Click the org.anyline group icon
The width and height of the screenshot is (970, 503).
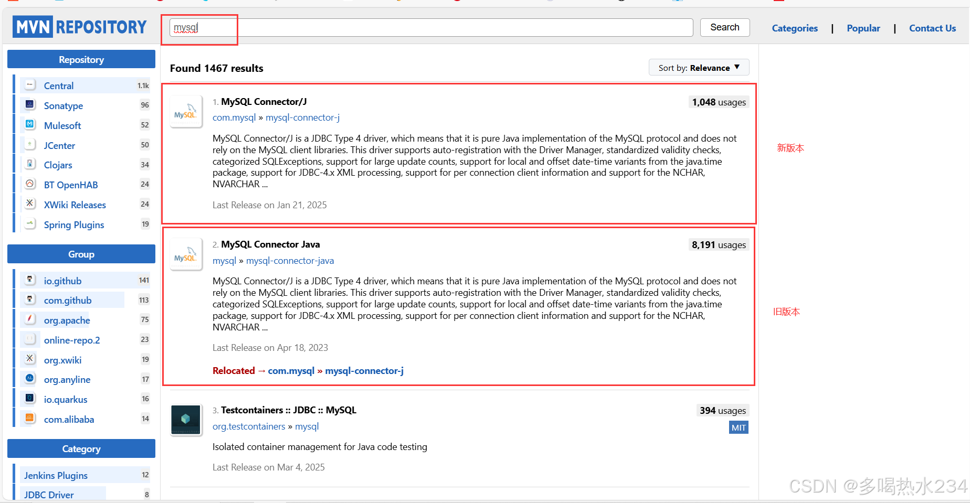(x=30, y=379)
